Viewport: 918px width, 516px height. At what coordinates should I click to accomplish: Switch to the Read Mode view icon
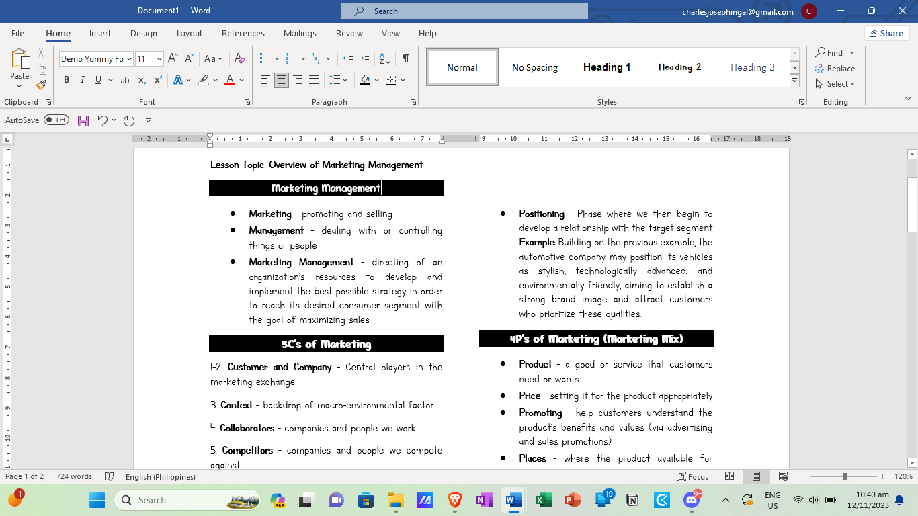click(730, 476)
